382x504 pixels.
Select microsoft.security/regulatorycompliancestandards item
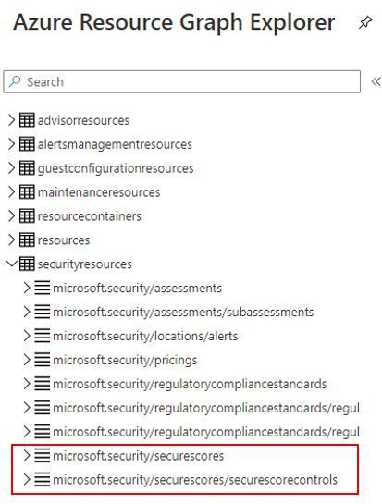pos(190,384)
